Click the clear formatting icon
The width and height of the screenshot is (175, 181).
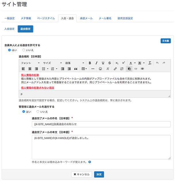click(x=150, y=63)
